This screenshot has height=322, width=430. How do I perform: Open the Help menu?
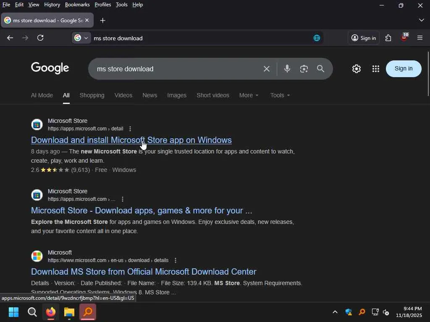click(138, 5)
